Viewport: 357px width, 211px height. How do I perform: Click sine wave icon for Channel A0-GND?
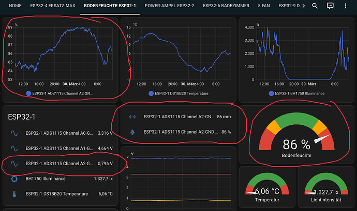click(x=14, y=133)
